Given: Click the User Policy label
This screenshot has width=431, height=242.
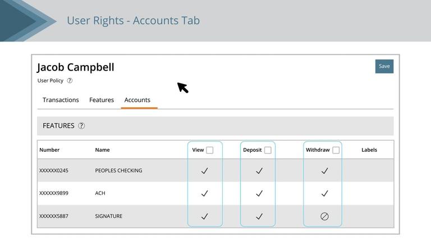Looking at the screenshot, I should [x=51, y=81].
